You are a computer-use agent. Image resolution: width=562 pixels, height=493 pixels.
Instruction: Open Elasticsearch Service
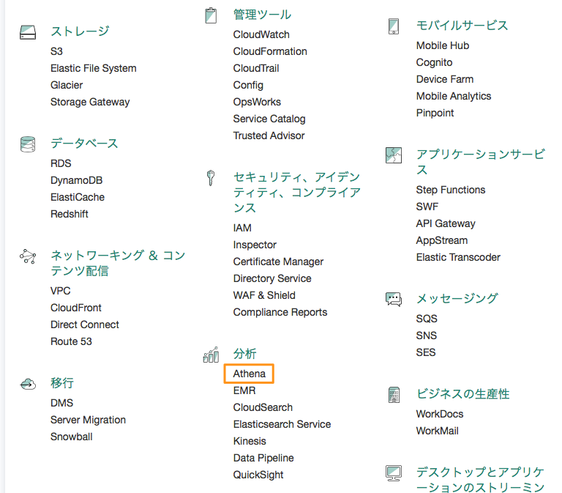coord(282,424)
